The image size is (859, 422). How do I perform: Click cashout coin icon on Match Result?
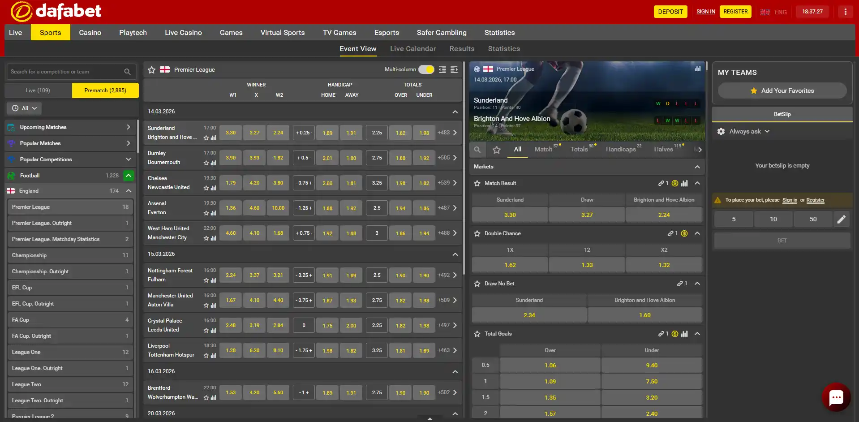pyautogui.click(x=675, y=183)
